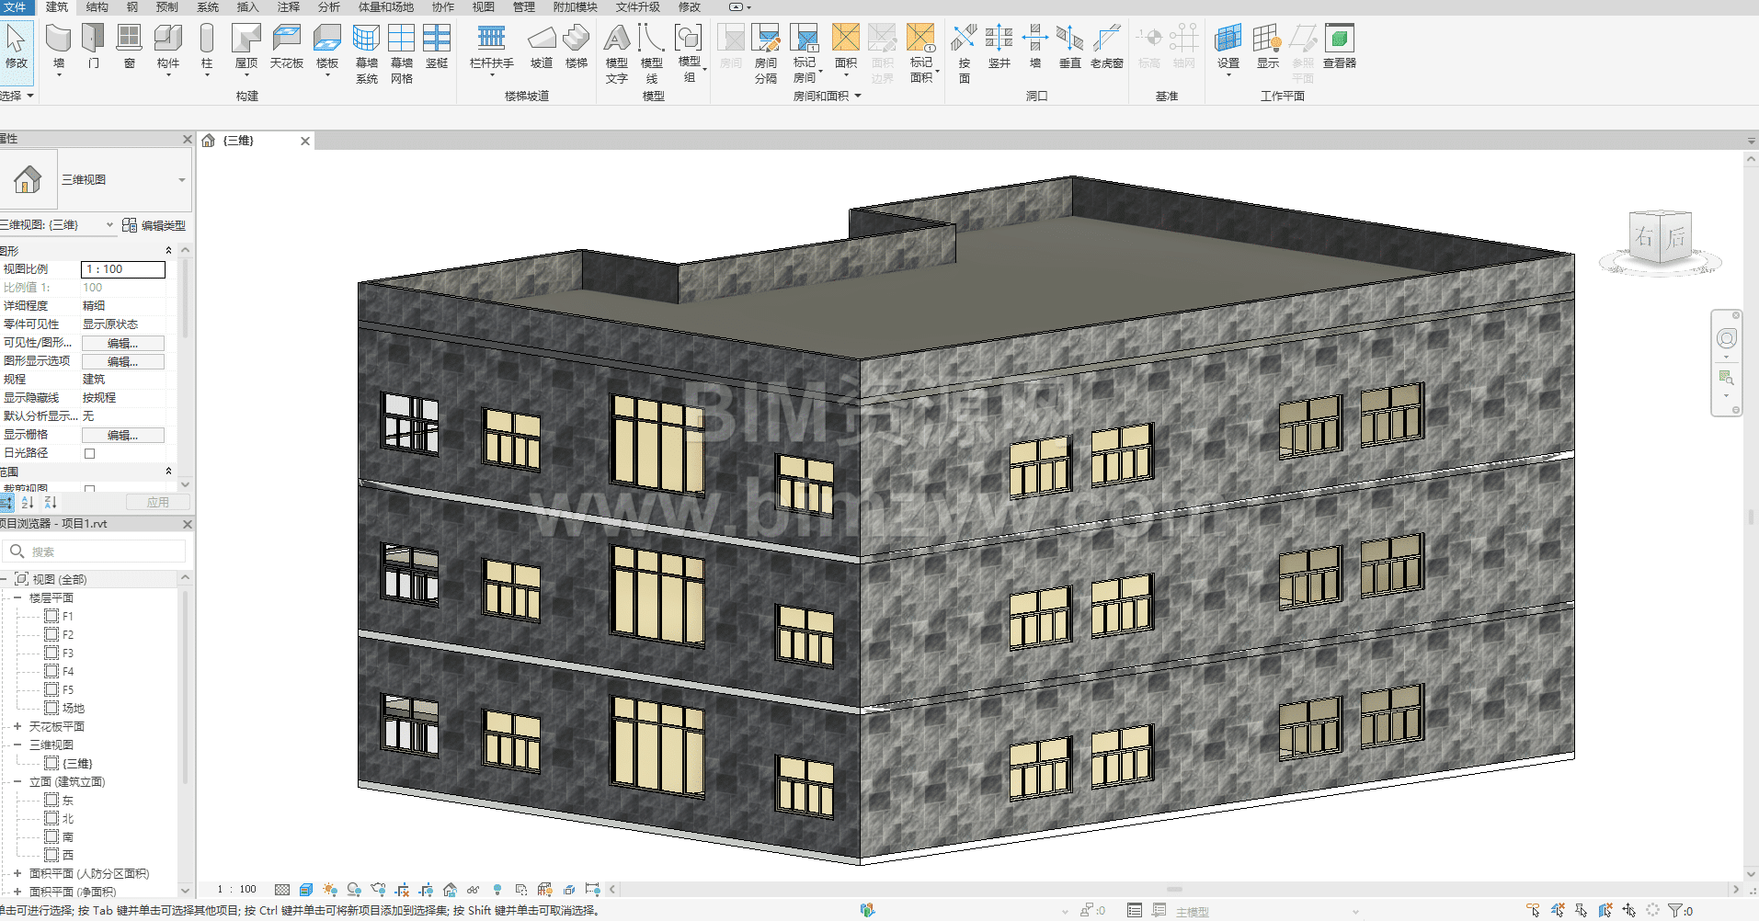1759x921 pixels.
Task: Enable the Sun Path (日光路径) checkbox
Action: pyautogui.click(x=89, y=453)
